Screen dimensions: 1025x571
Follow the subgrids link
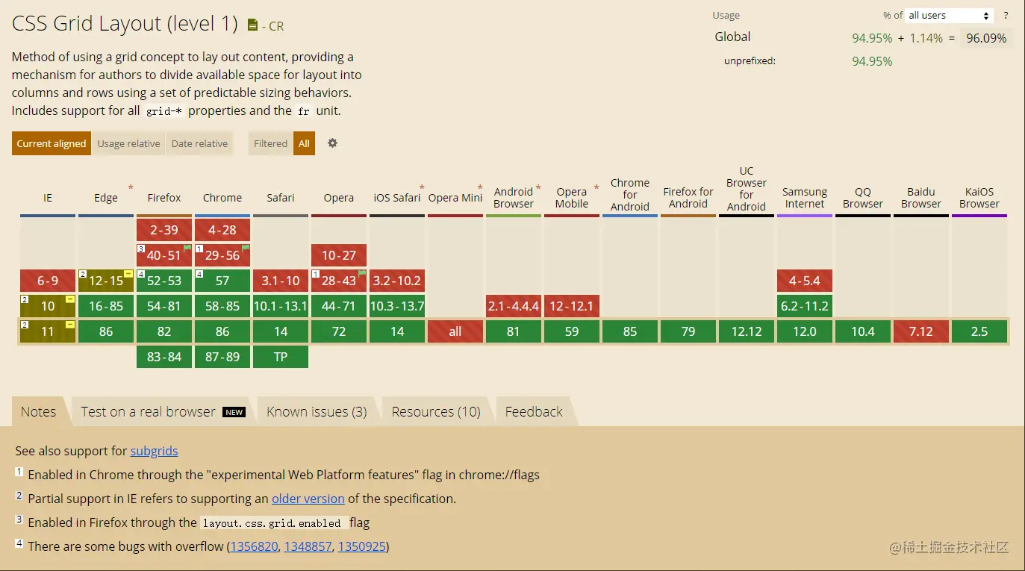[154, 451]
